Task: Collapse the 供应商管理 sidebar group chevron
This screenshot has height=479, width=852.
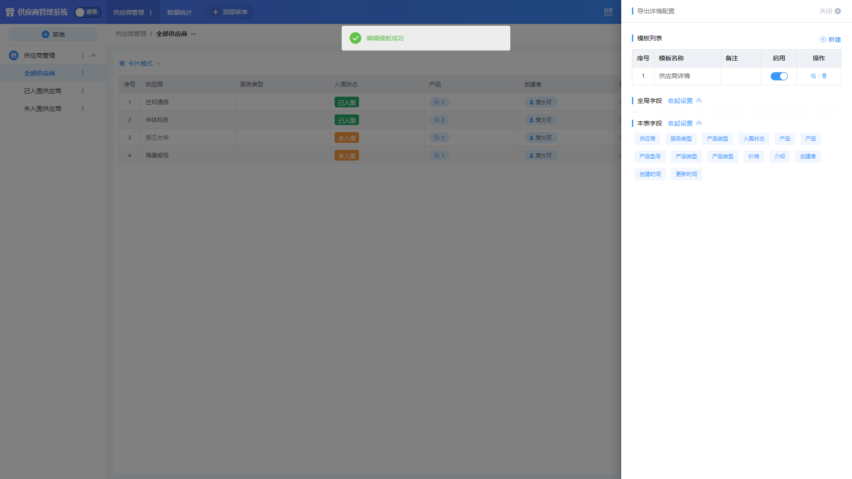Action: pos(94,55)
